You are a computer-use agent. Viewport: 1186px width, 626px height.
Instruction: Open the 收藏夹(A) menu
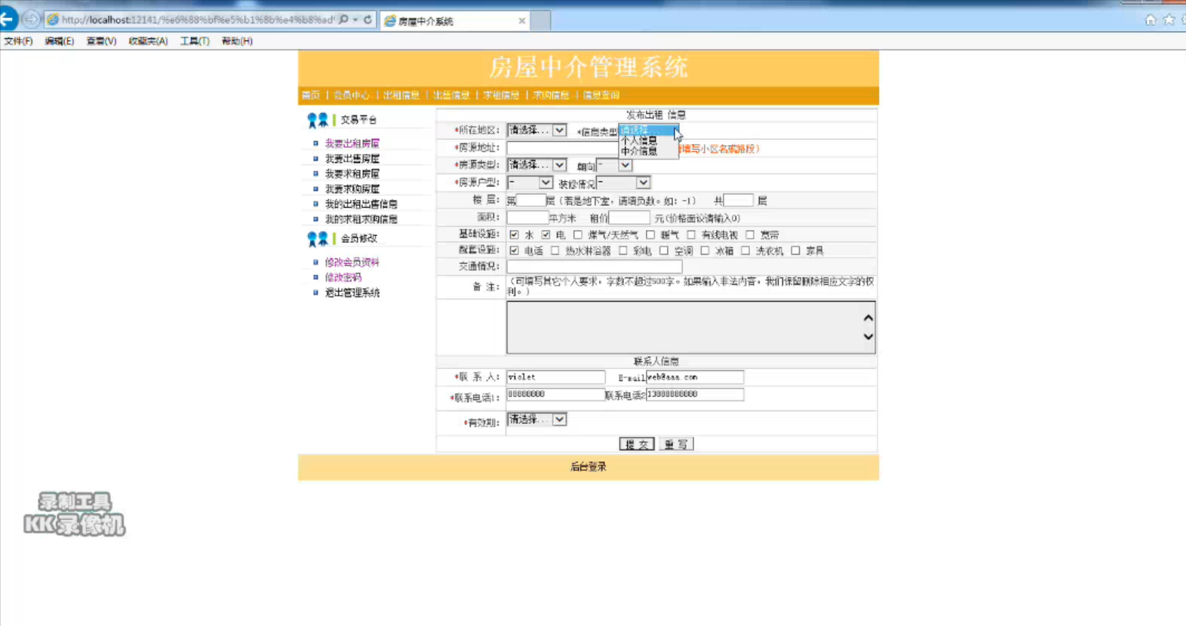pyautogui.click(x=148, y=41)
